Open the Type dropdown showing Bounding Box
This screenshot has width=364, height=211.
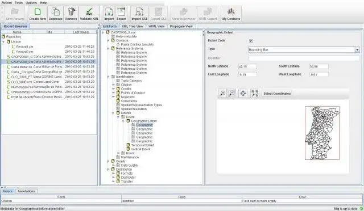click(357, 49)
